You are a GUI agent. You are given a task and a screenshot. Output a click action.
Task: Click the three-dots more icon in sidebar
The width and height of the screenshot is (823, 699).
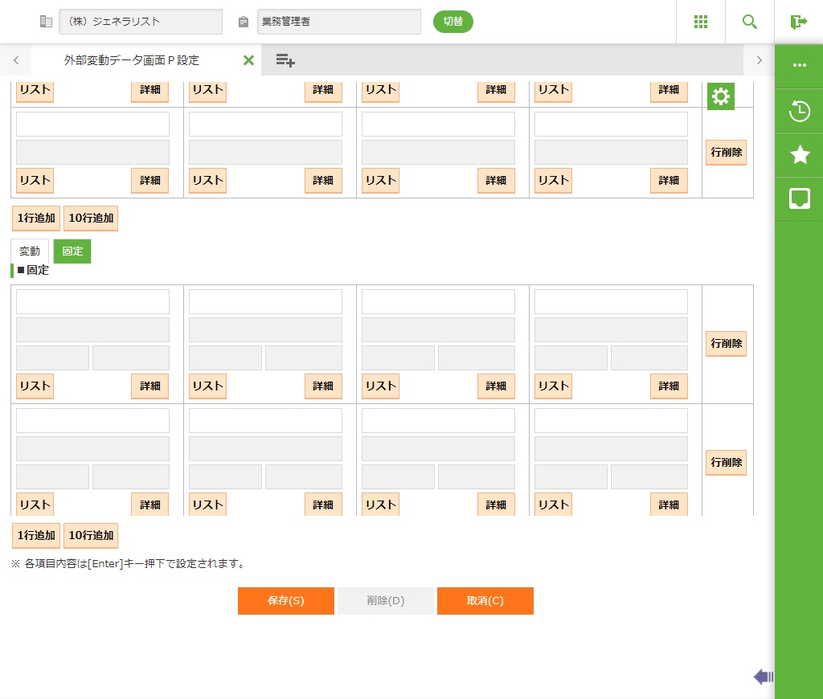[x=799, y=66]
